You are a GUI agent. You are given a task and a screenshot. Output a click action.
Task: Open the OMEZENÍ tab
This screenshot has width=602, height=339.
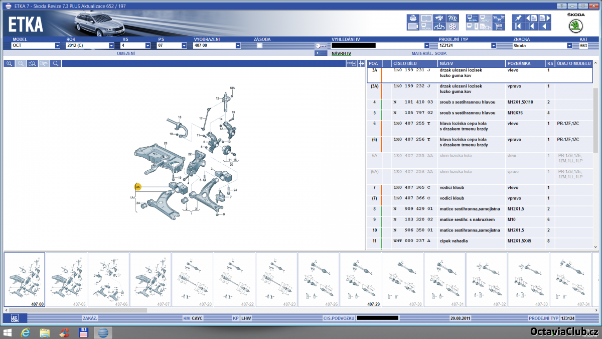click(x=126, y=53)
